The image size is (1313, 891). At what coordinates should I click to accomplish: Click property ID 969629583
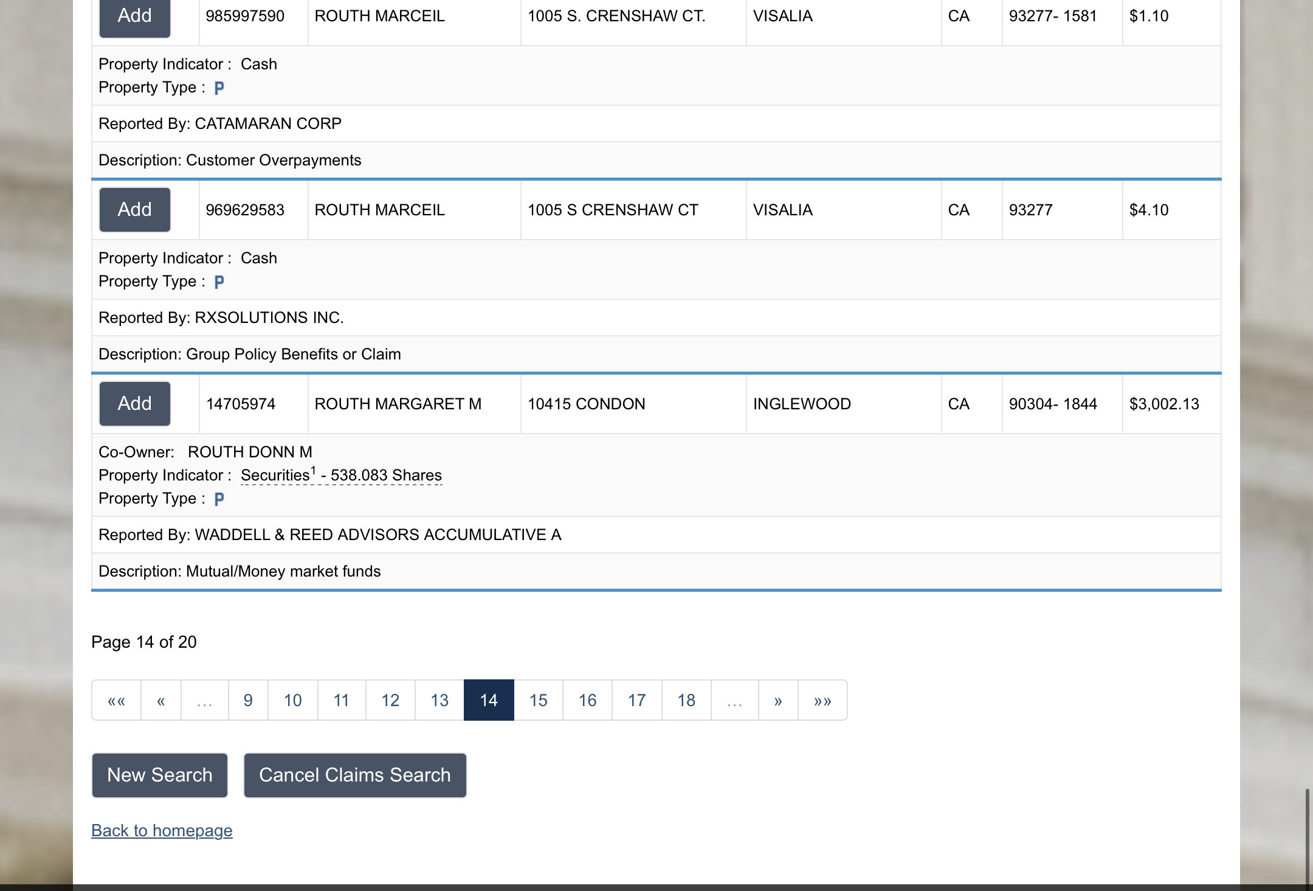point(245,210)
